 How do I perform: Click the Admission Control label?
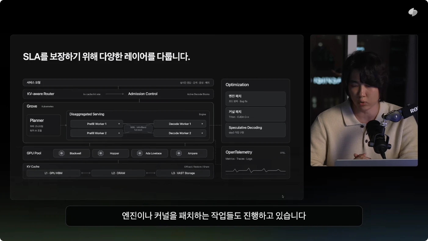click(143, 94)
